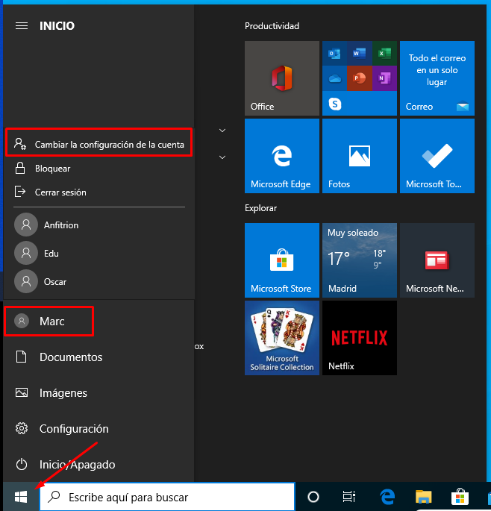This screenshot has width=491, height=511.
Task: Launch Netflix tile
Action: [x=359, y=338]
